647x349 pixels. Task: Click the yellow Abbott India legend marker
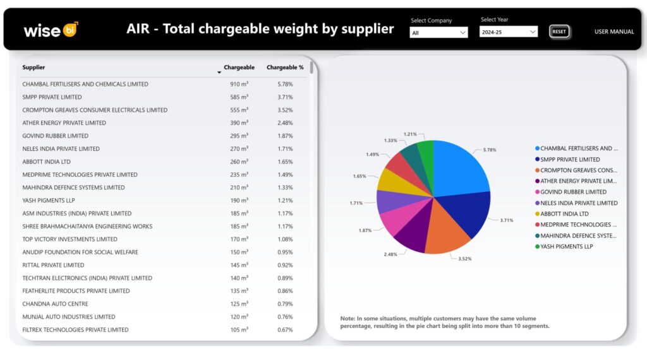(537, 214)
